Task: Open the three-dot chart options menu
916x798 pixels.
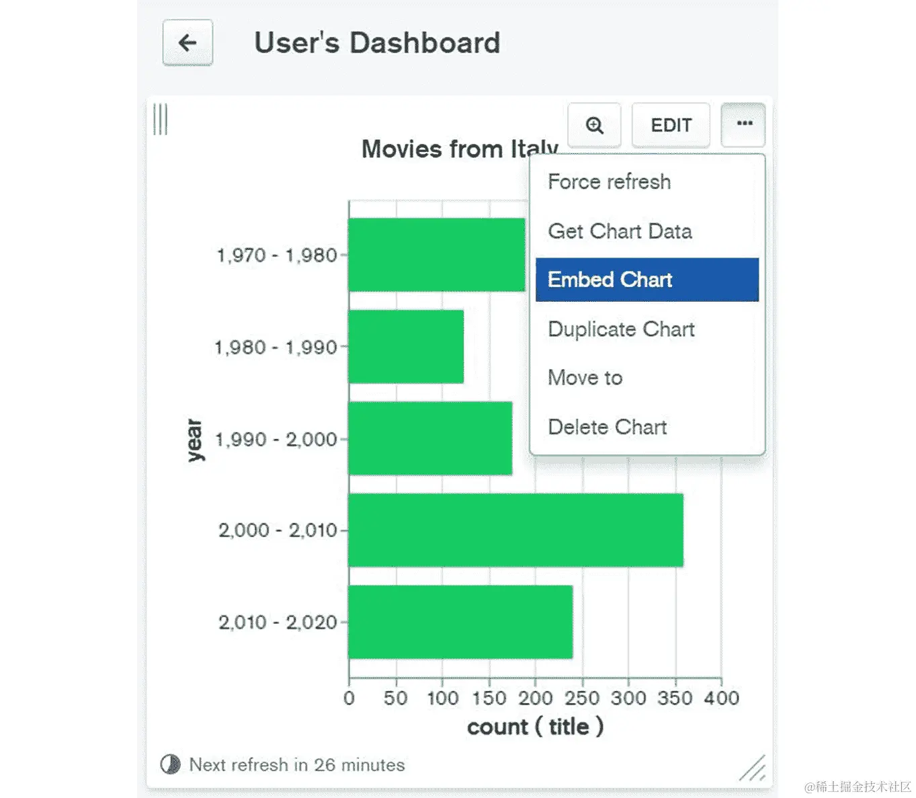Action: coord(743,124)
